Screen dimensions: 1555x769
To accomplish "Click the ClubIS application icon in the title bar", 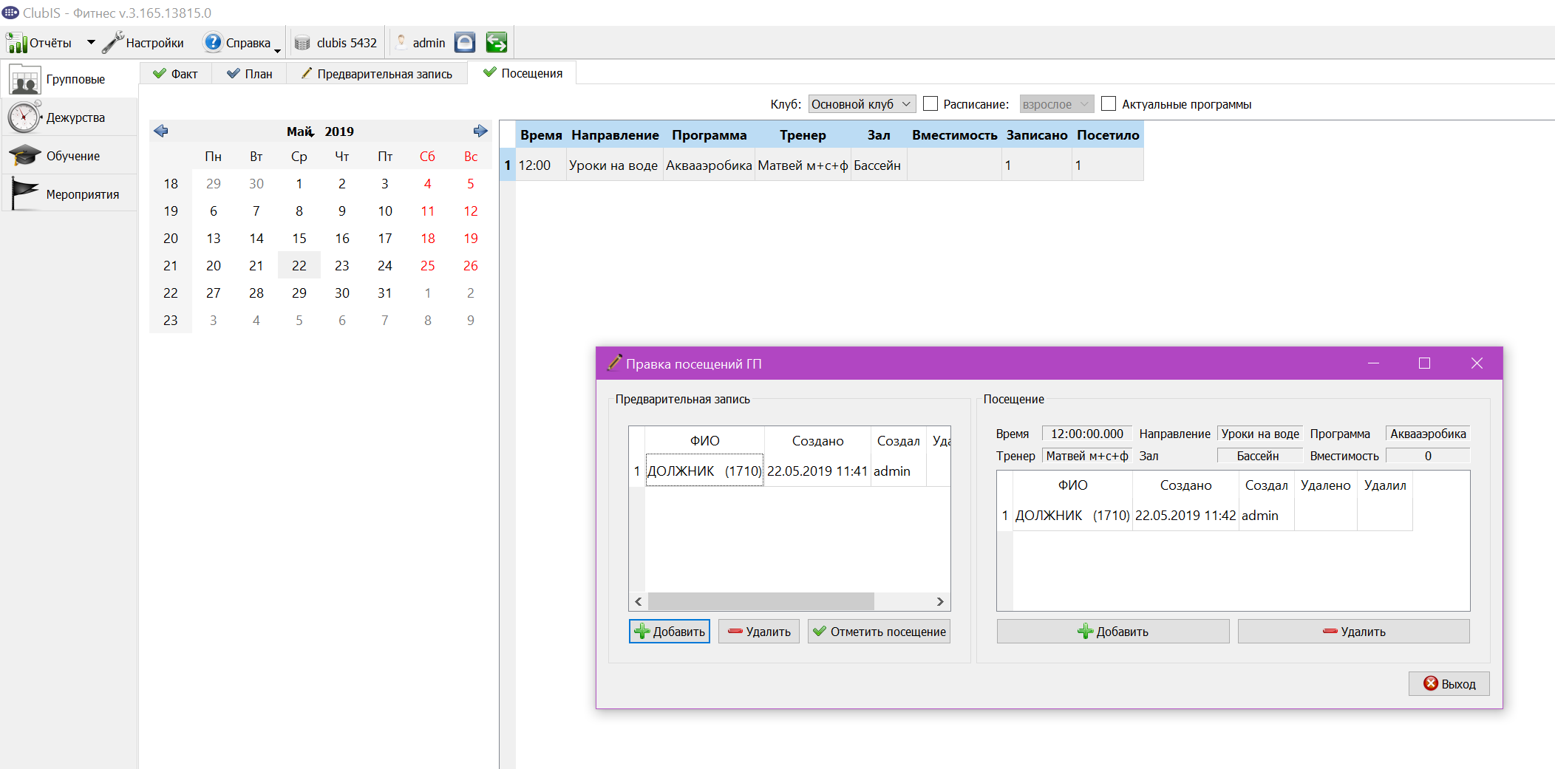I will click(x=10, y=13).
